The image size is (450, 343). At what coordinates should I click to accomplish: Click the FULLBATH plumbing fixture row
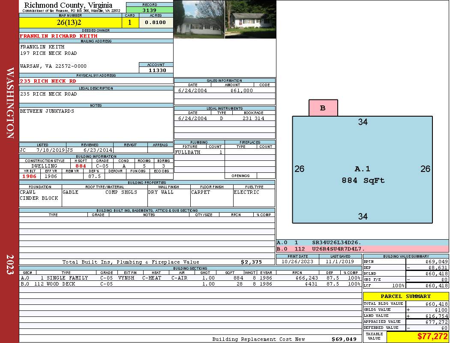click(x=199, y=152)
